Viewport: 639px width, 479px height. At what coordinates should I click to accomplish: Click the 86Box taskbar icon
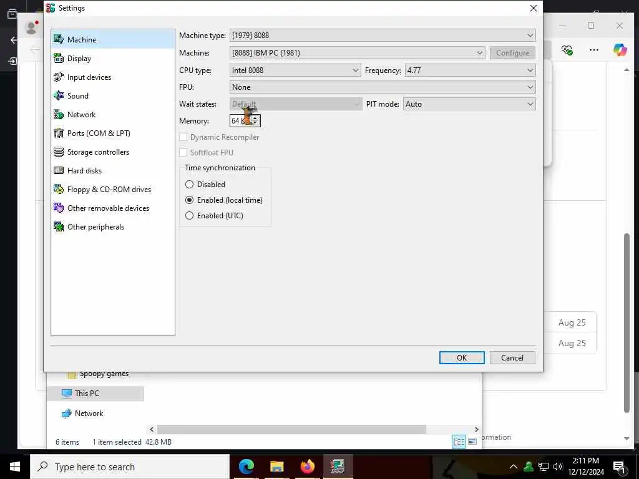[338, 467]
